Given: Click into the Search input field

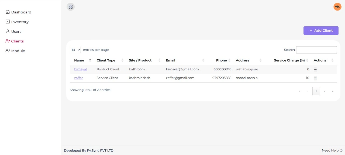Looking at the screenshot, I should 316,50.
